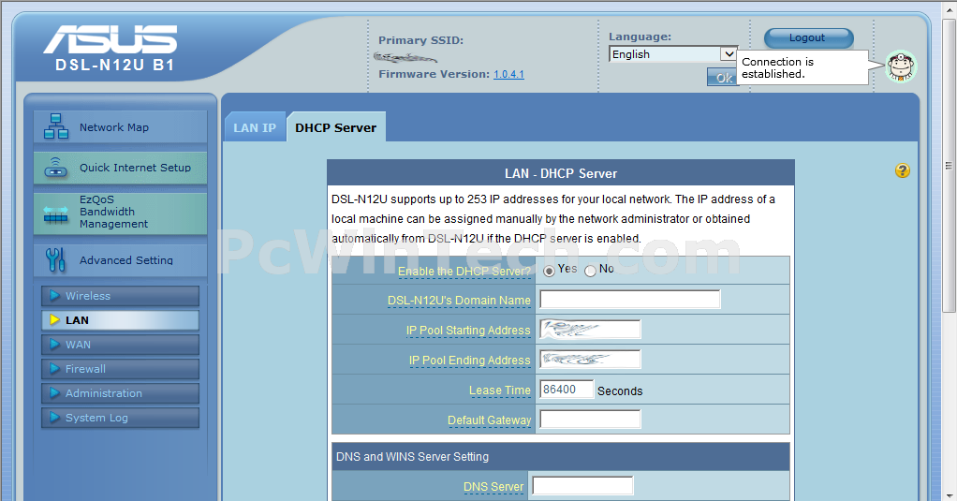The height and width of the screenshot is (501, 957).
Task: Select No to disable DHCP Server
Action: 590,271
